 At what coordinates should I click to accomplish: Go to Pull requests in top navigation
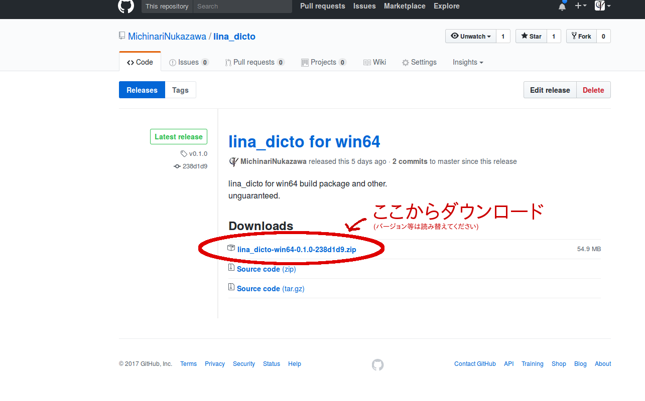[323, 6]
